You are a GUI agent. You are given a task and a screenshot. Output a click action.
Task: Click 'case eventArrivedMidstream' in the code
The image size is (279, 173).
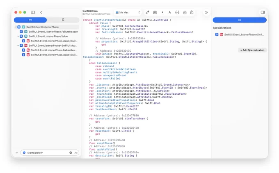[115, 69]
